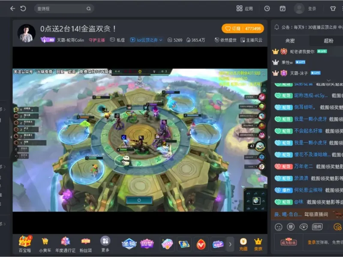This screenshot has height=257, width=343.
Task: Click 登录 in the chat input prompt
Action: click(312, 242)
